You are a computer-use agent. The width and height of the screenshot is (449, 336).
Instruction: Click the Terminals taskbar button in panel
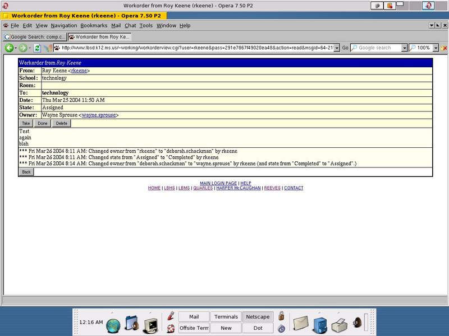click(x=226, y=316)
